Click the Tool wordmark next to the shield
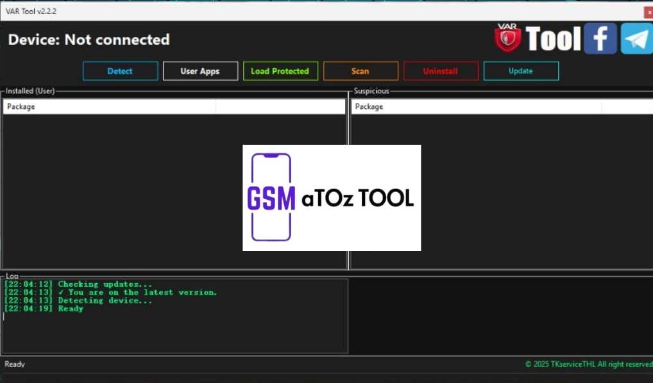 (552, 38)
